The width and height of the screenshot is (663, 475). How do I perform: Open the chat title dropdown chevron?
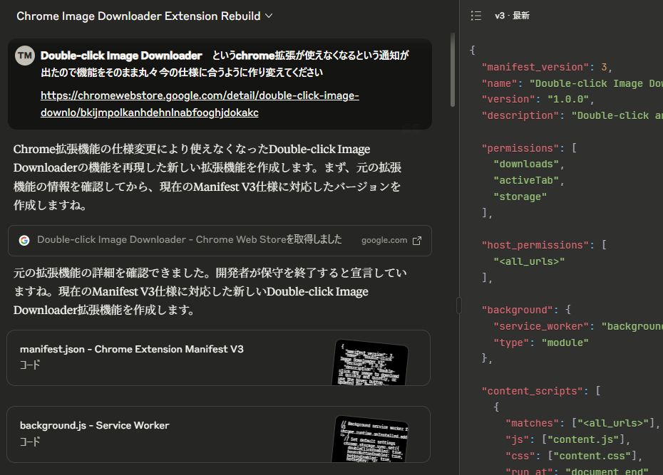click(269, 16)
